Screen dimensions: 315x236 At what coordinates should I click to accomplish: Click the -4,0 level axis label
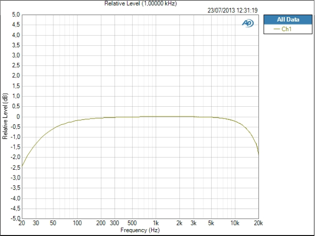(15, 198)
